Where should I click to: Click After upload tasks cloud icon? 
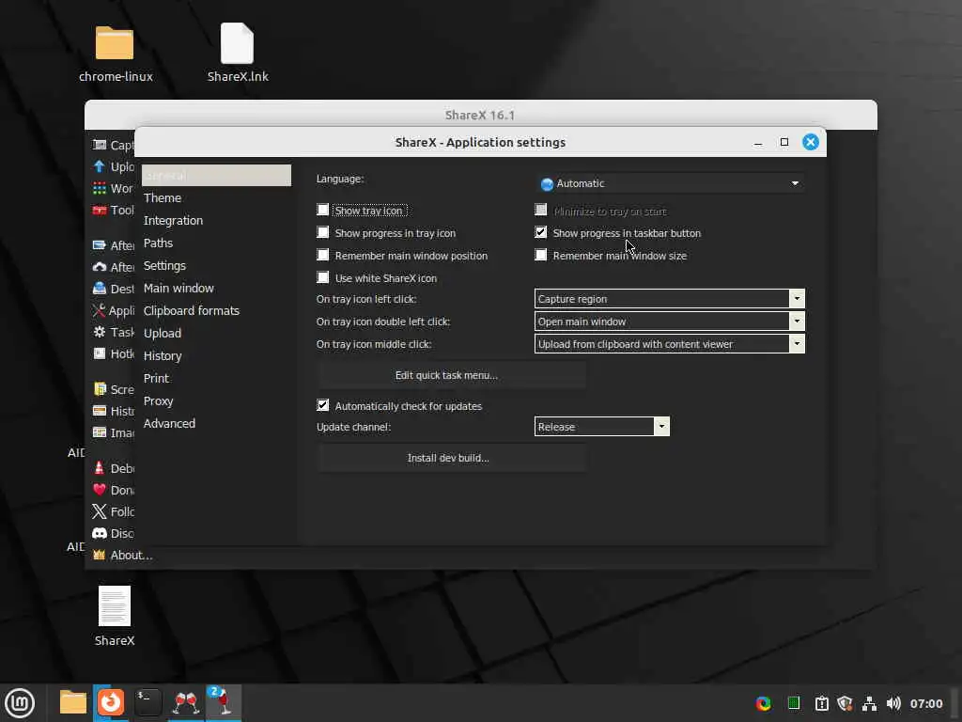coord(99,266)
